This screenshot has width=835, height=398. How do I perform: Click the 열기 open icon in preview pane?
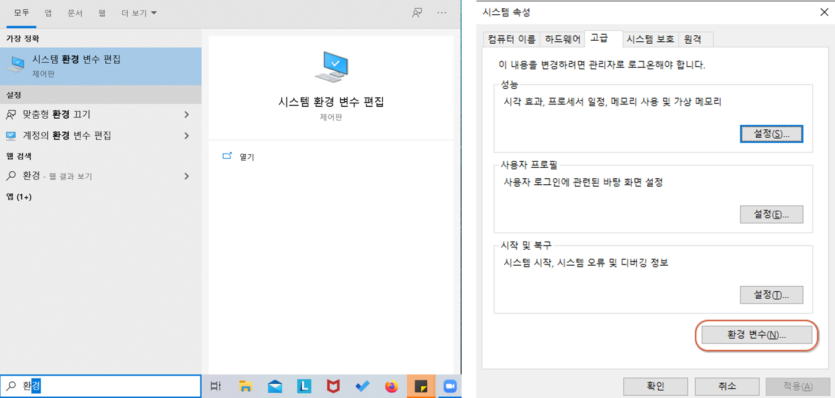click(x=227, y=156)
